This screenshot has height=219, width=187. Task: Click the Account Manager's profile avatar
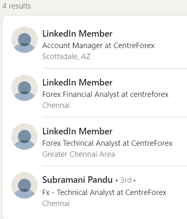click(24, 39)
